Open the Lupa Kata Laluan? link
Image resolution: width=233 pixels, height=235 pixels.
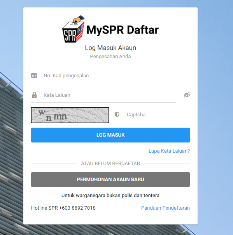pyautogui.click(x=169, y=151)
